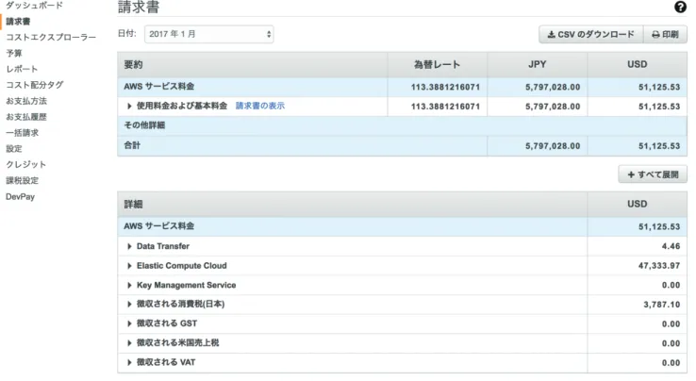Click the 47,333.97 Elastic Compute Cloud amount
696x381 pixels.
(659, 266)
